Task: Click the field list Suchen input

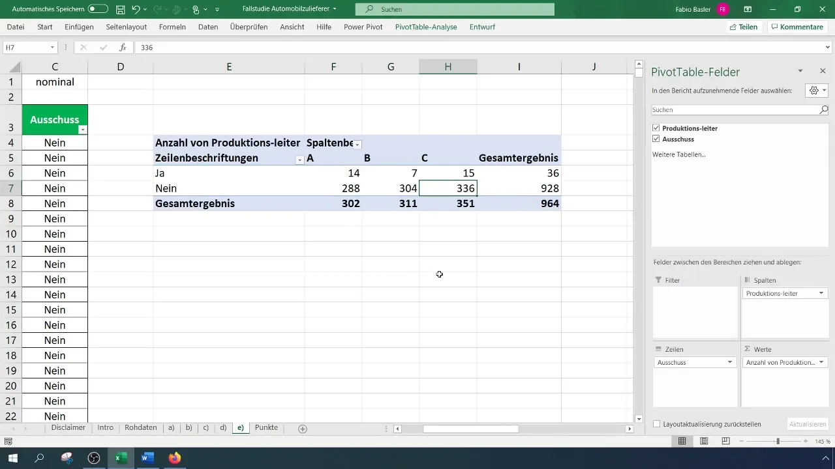Action: [x=735, y=110]
